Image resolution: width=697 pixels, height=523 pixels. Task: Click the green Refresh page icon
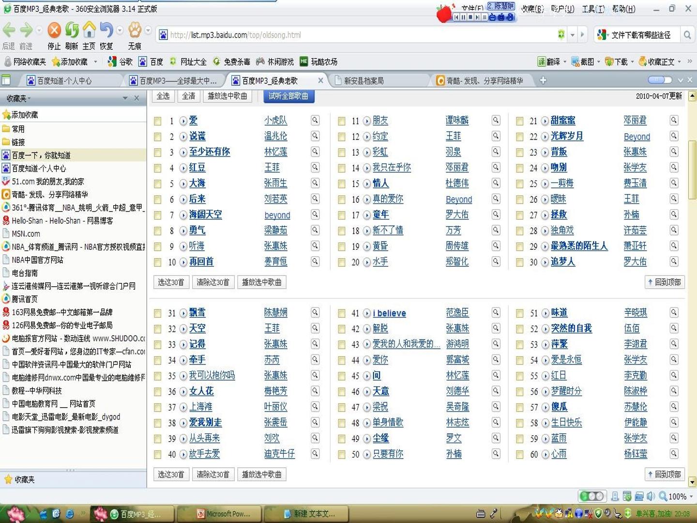(72, 31)
